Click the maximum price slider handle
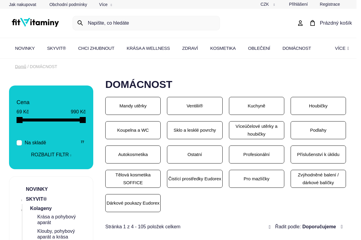 tap(83, 120)
